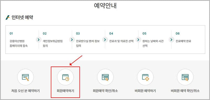This screenshot has width=210, height=100.
Task: Click the step number 05
Action: pos(144,34)
